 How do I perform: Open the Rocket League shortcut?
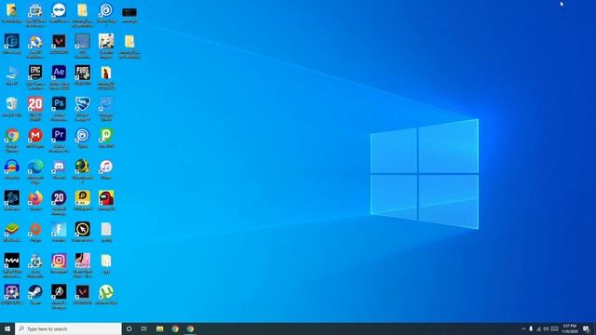tap(83, 103)
